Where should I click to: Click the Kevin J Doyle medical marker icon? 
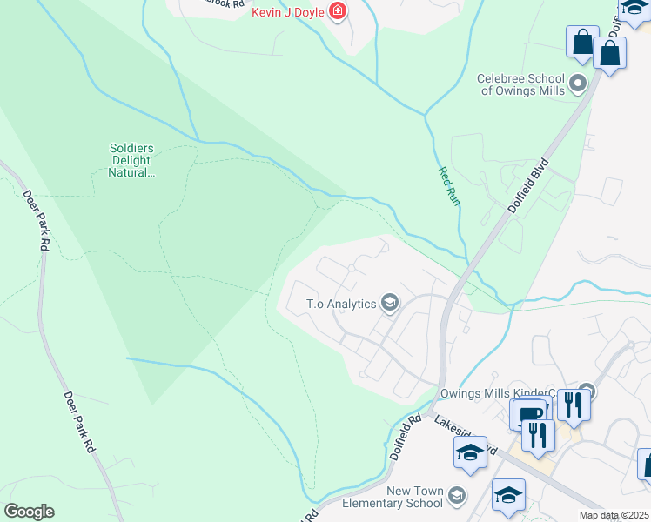click(337, 11)
